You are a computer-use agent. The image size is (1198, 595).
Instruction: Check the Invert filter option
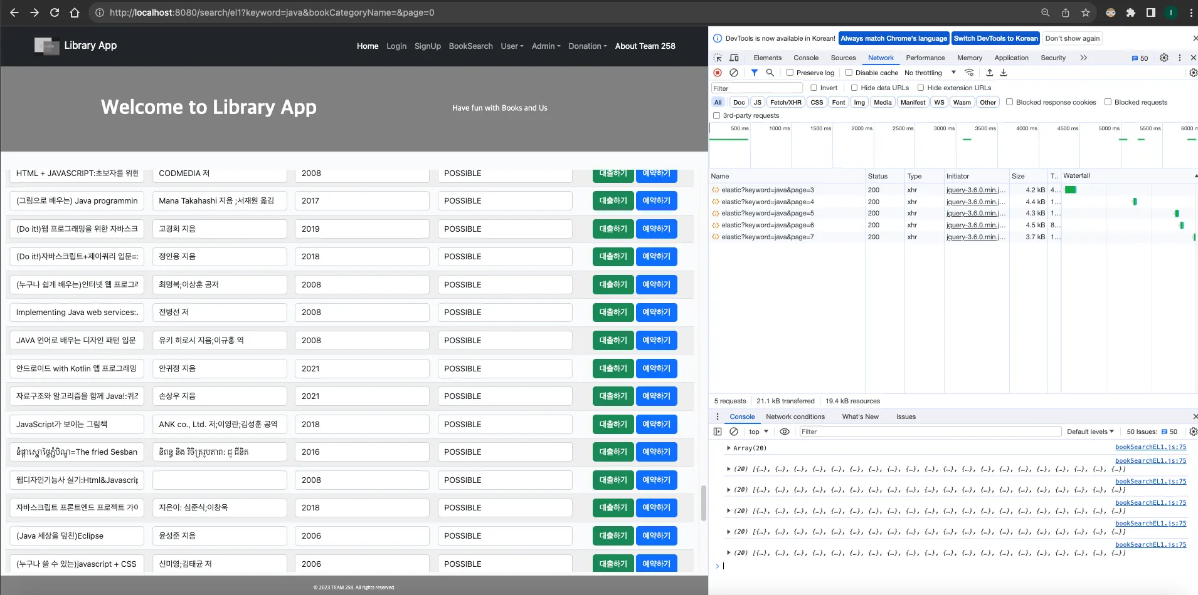pos(814,88)
